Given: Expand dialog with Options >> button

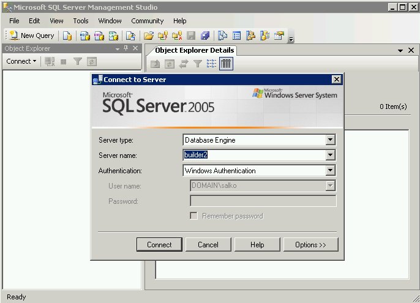Looking at the screenshot, I should pos(311,245).
